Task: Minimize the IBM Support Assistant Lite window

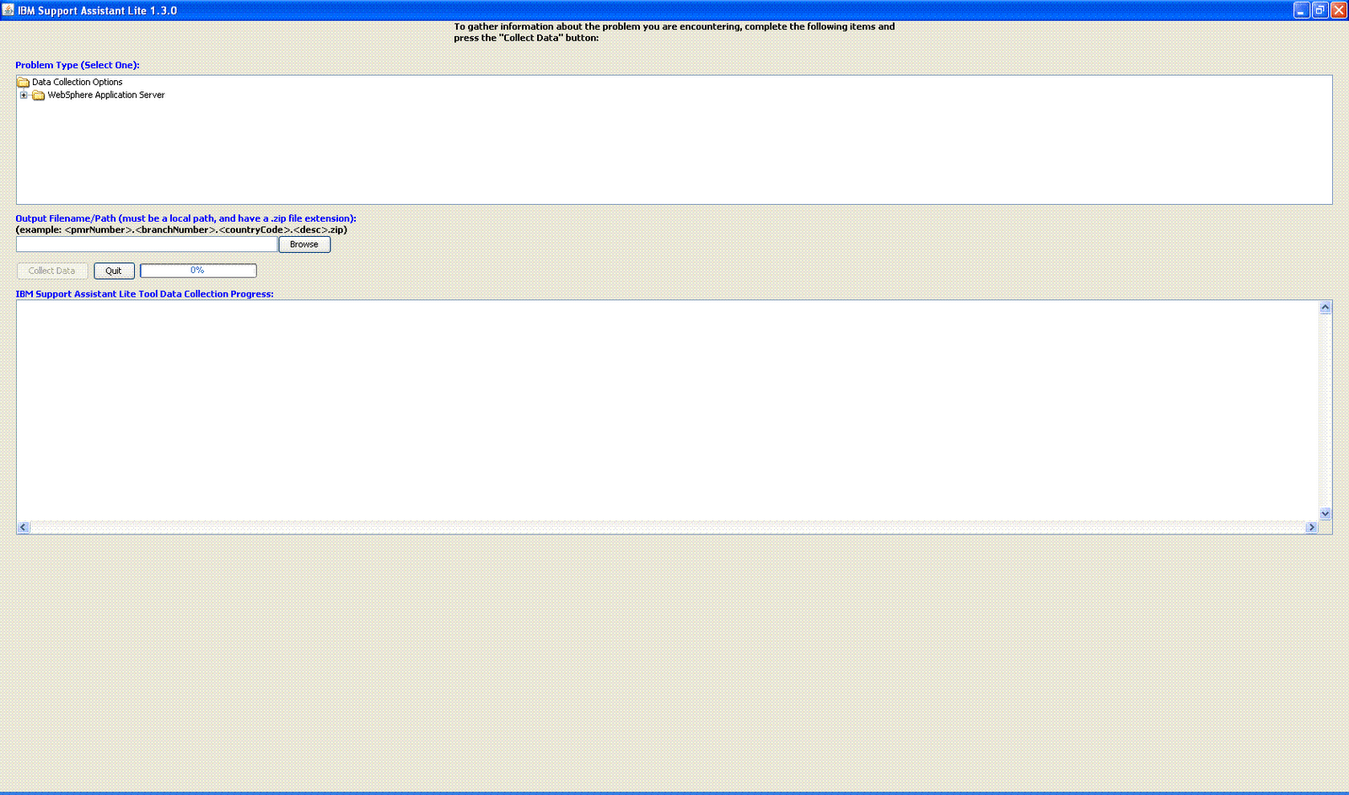Action: tap(1302, 10)
